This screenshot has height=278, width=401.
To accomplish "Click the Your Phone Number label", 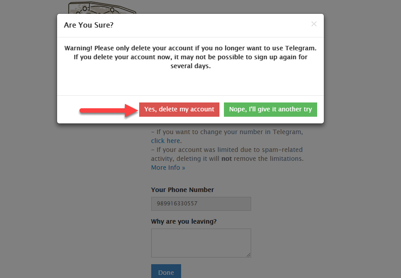I will 182,190.
